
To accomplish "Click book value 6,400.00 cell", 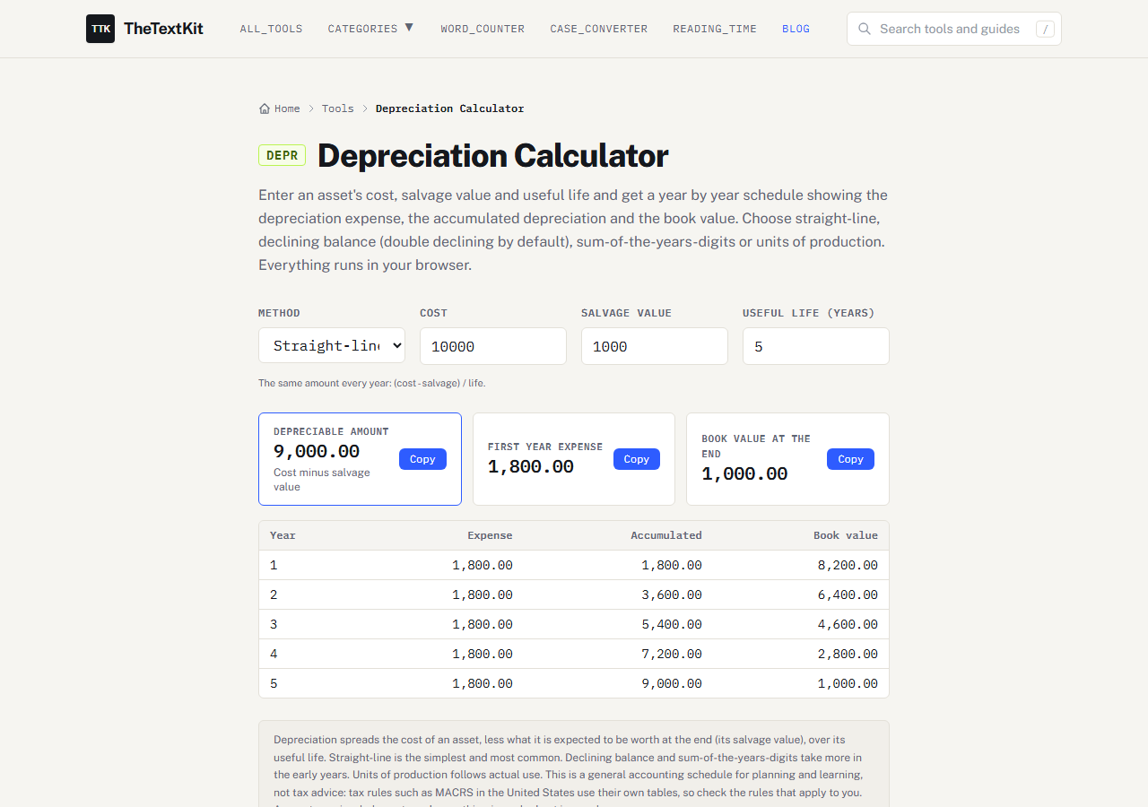I will 848,594.
